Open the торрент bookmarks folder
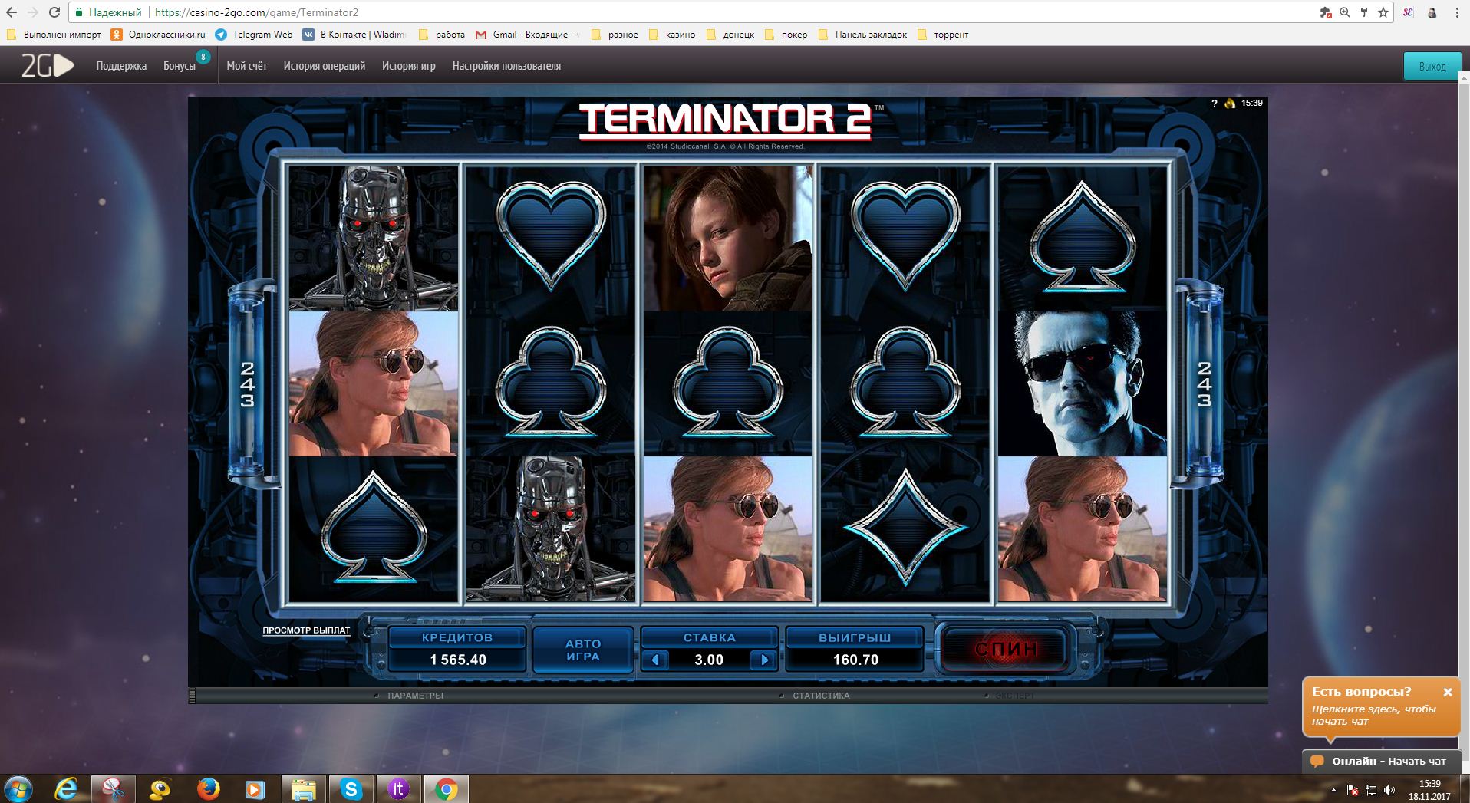The image size is (1470, 803). (943, 35)
